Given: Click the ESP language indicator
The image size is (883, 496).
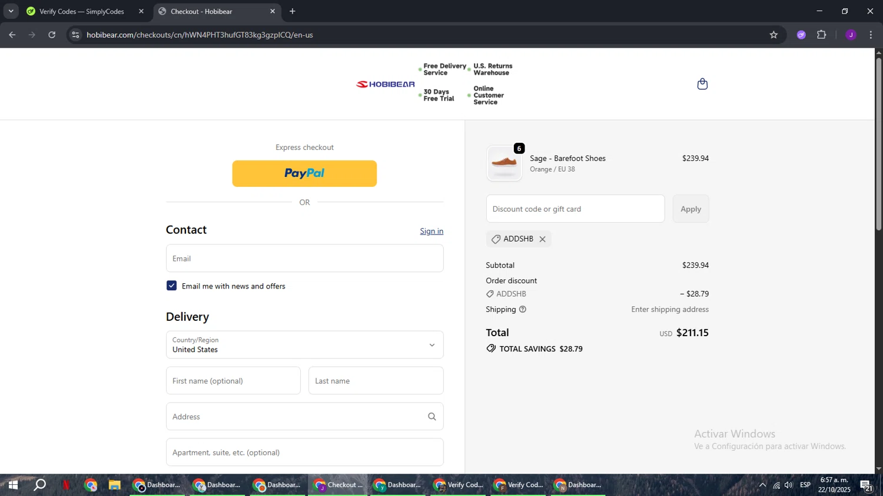Looking at the screenshot, I should click(805, 485).
